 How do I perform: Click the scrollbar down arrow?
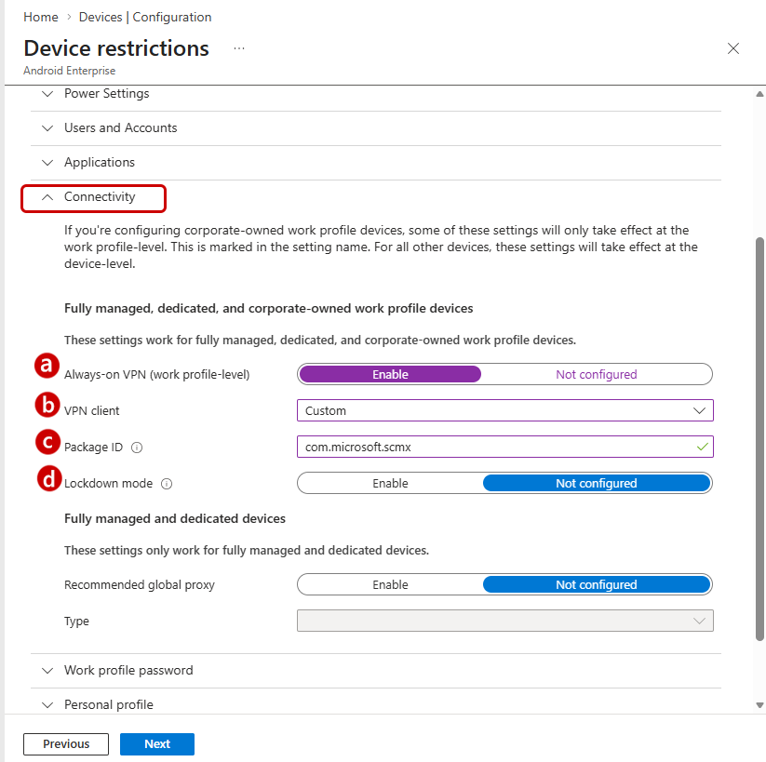[x=759, y=705]
